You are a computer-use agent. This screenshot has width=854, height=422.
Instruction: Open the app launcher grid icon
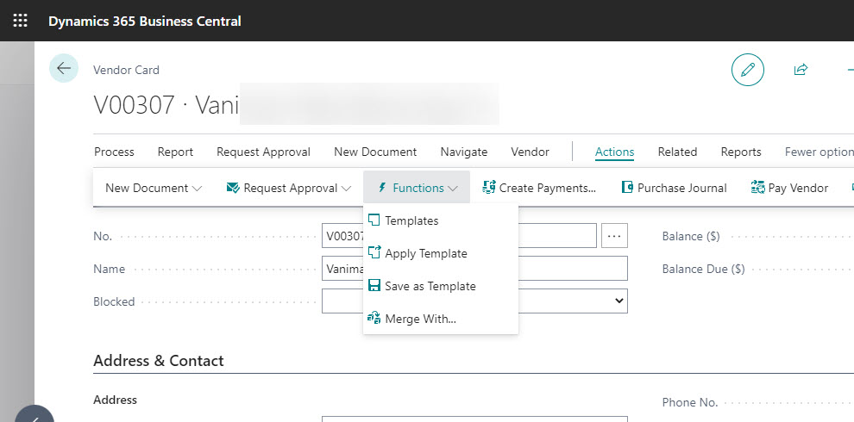pyautogui.click(x=20, y=22)
